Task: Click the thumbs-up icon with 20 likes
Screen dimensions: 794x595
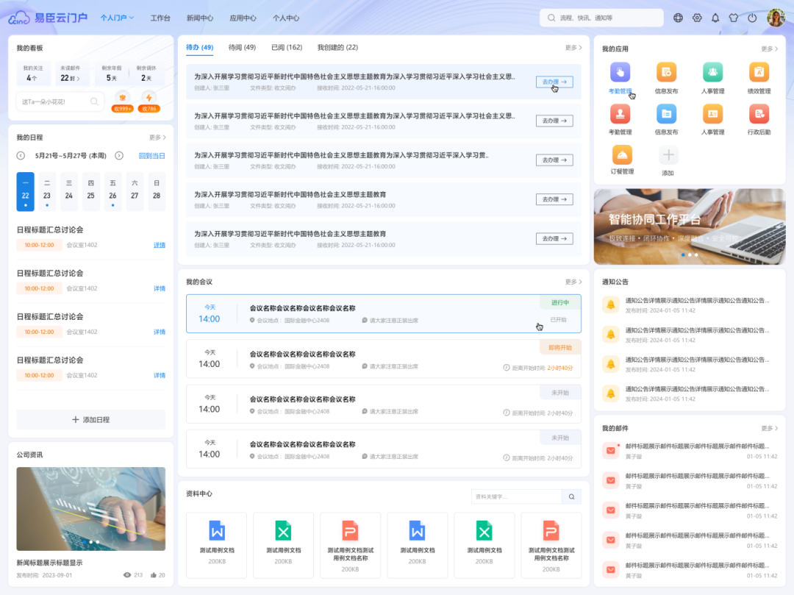Action: pos(154,574)
